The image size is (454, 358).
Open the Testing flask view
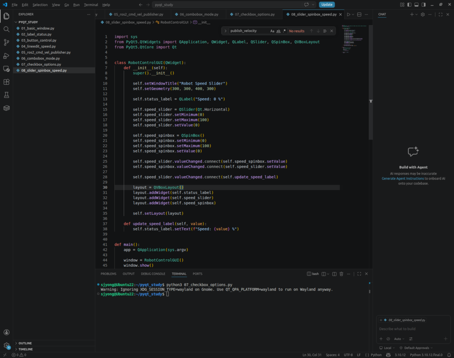6,95
